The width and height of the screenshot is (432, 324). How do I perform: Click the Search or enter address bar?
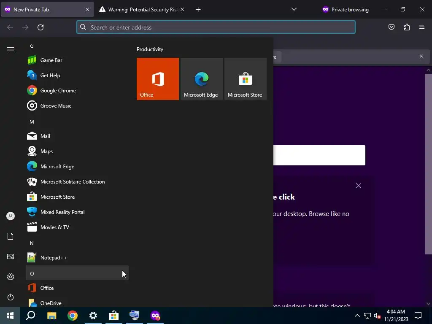point(216,27)
